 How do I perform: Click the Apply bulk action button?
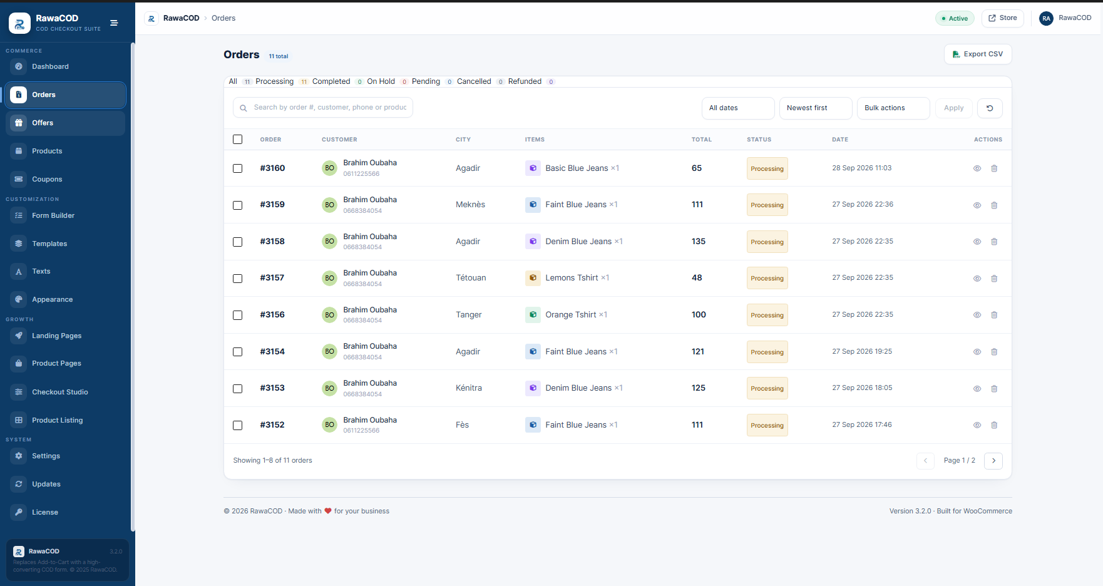953,108
